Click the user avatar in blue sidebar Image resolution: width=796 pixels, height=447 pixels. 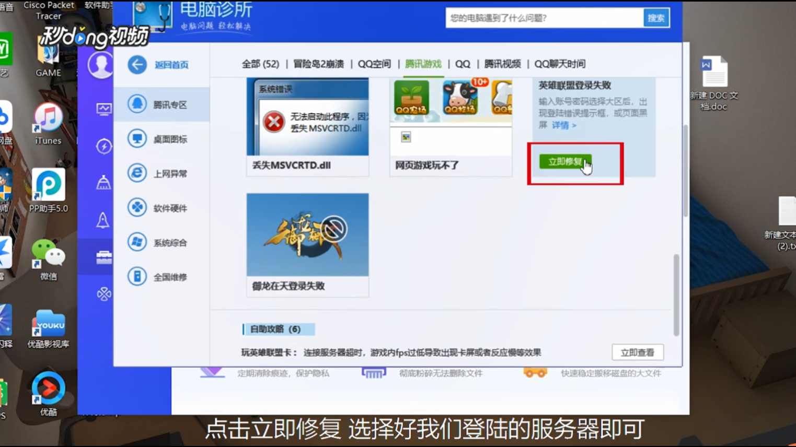coord(100,65)
